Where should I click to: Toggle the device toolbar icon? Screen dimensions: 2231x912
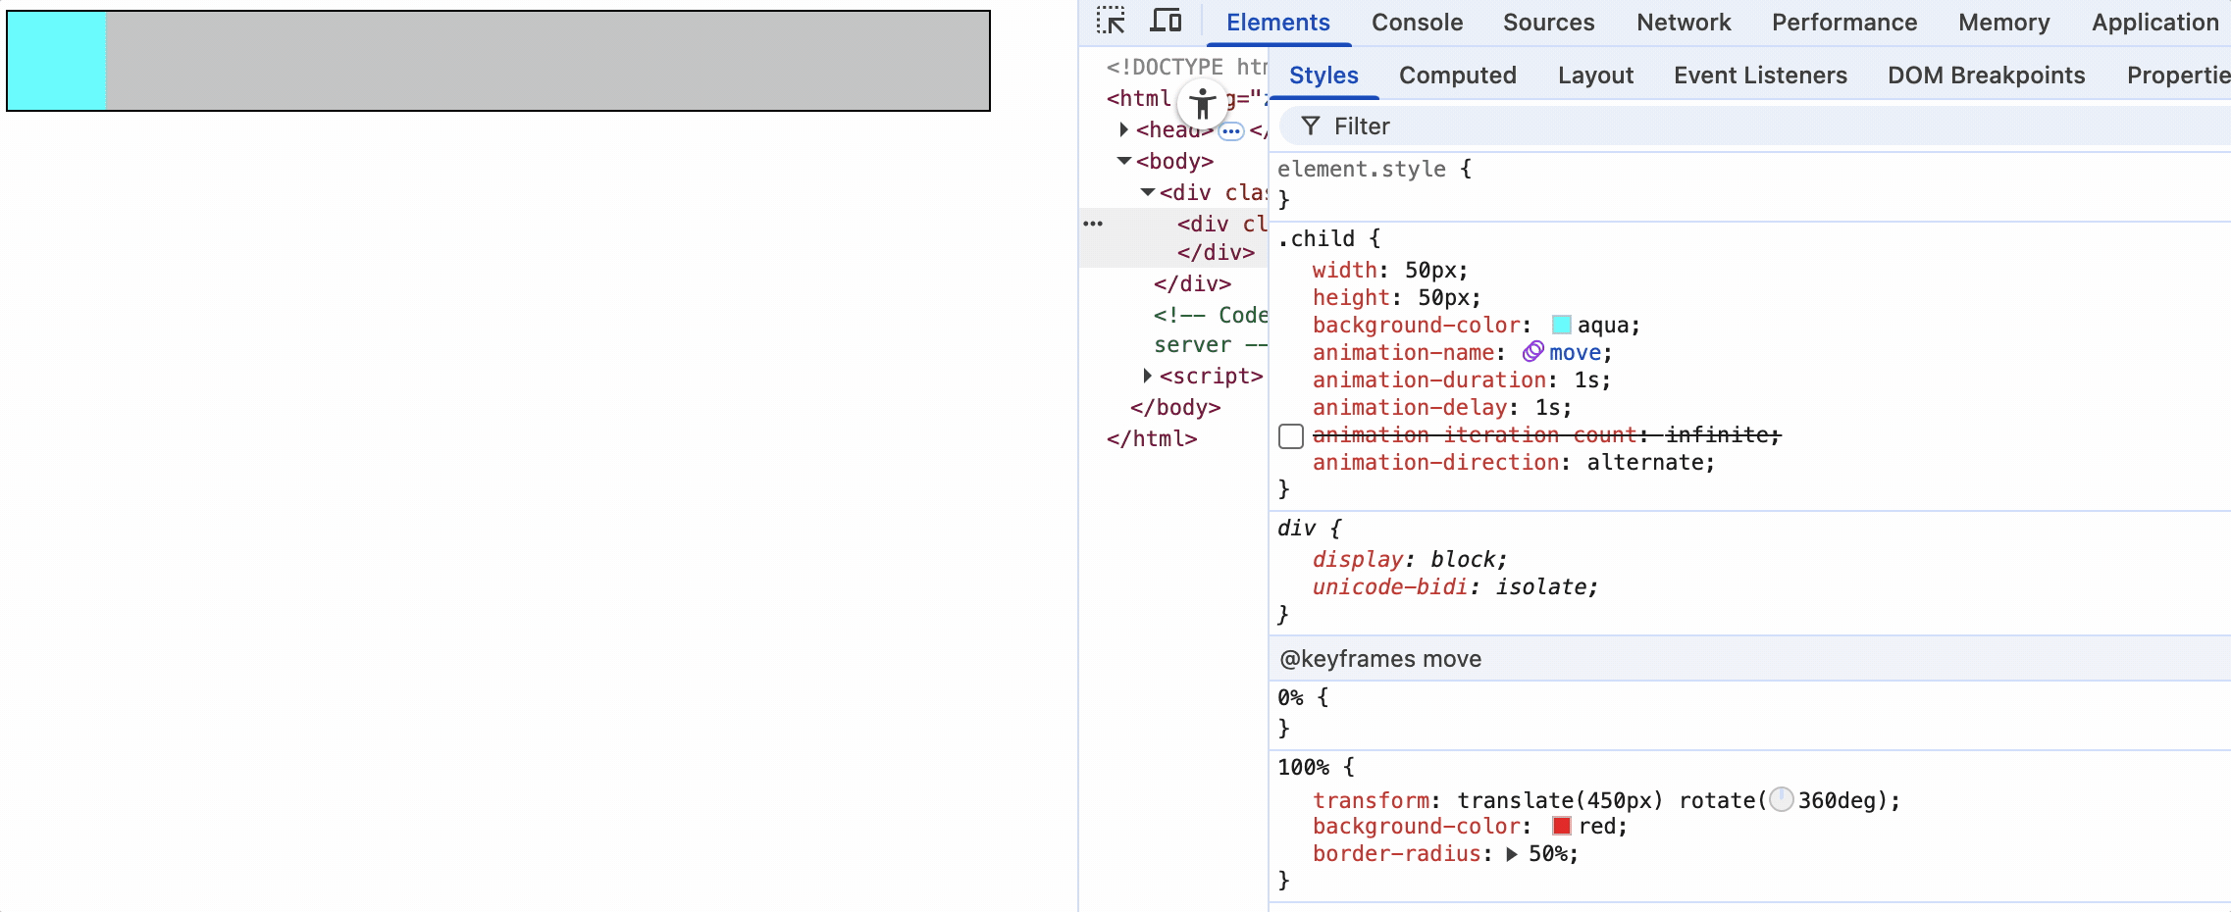tap(1166, 21)
